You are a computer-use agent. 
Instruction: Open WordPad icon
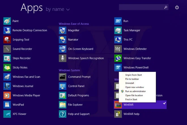tap(7, 105)
